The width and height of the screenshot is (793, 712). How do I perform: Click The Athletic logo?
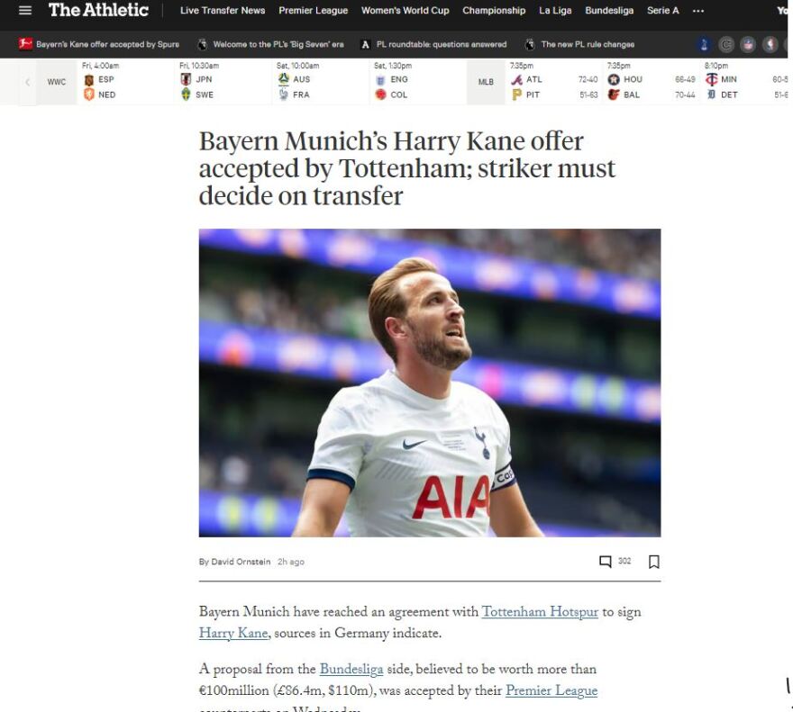(x=98, y=10)
